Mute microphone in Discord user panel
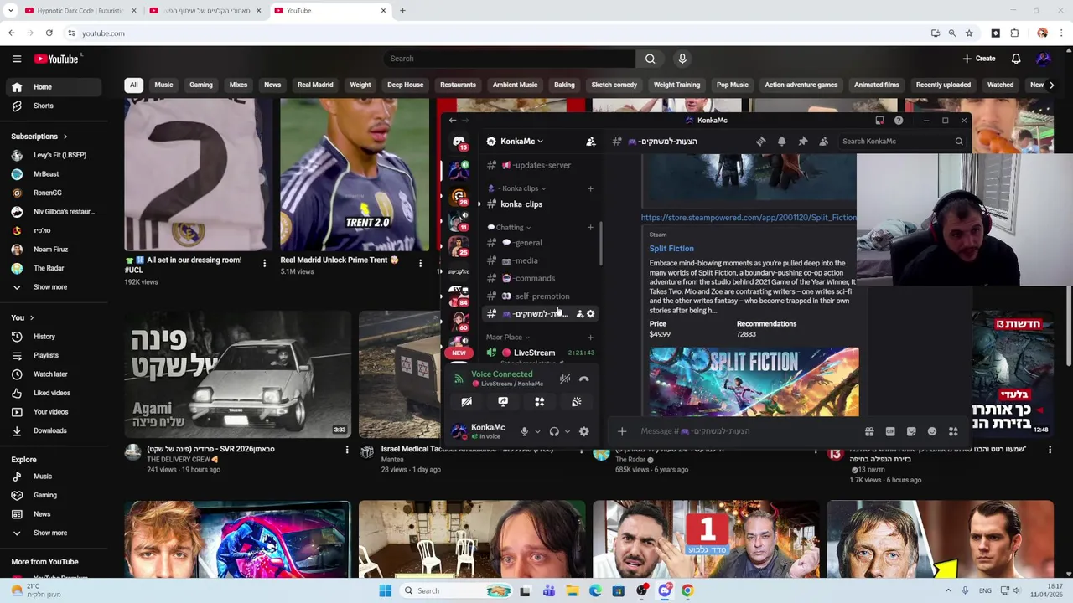The width and height of the screenshot is (1073, 603). coord(524,432)
